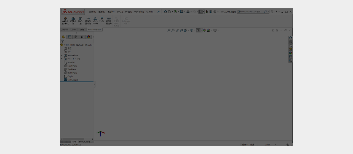The width and height of the screenshot is (353, 154).
Task: Click the Rebuild traffic light icon
Action: 207,12
